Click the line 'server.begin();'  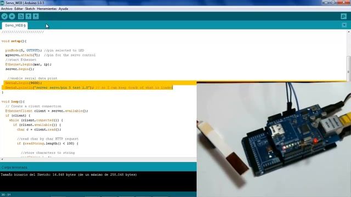coord(20,69)
